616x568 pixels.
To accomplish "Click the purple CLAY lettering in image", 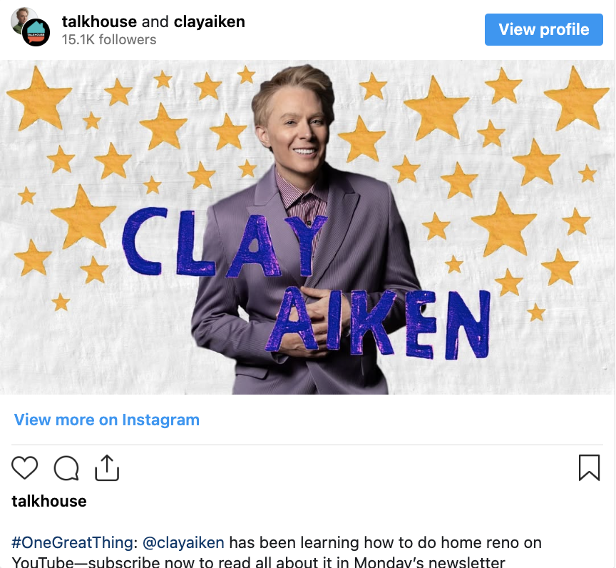I will (224, 242).
